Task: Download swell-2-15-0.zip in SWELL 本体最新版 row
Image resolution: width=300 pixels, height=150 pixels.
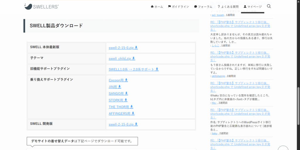Action: 123,48
